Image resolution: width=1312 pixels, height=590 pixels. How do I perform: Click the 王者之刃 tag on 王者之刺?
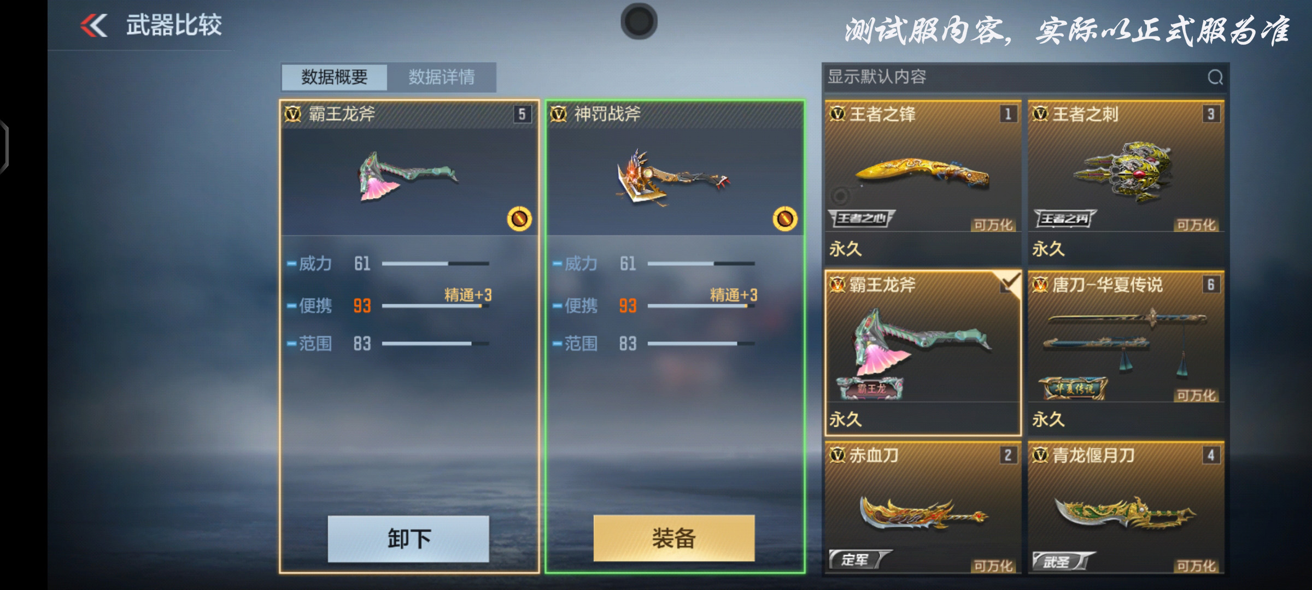1064,219
